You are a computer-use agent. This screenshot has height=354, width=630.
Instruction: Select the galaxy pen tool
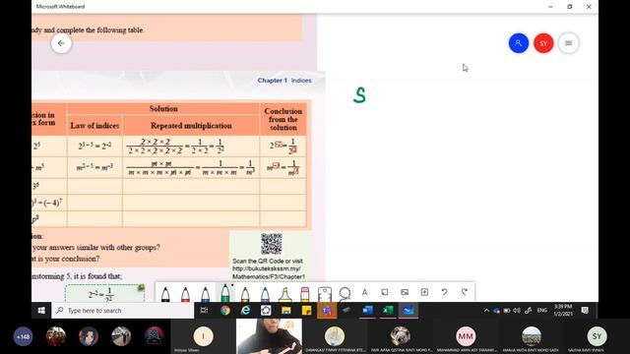coord(265,294)
